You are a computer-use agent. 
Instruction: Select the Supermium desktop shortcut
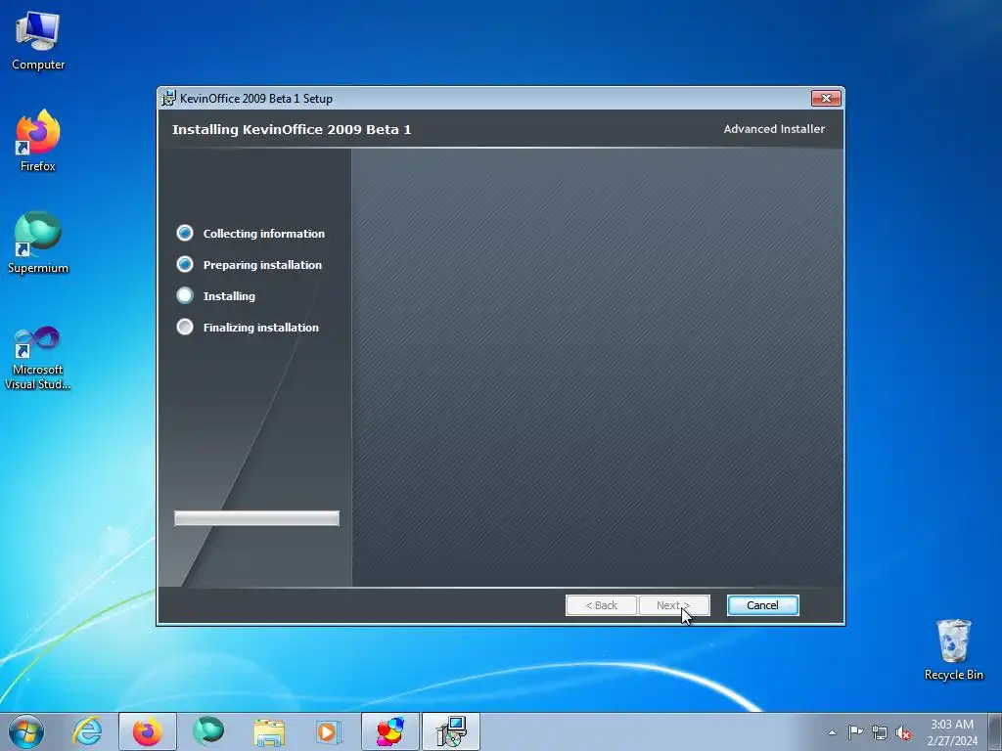click(38, 243)
